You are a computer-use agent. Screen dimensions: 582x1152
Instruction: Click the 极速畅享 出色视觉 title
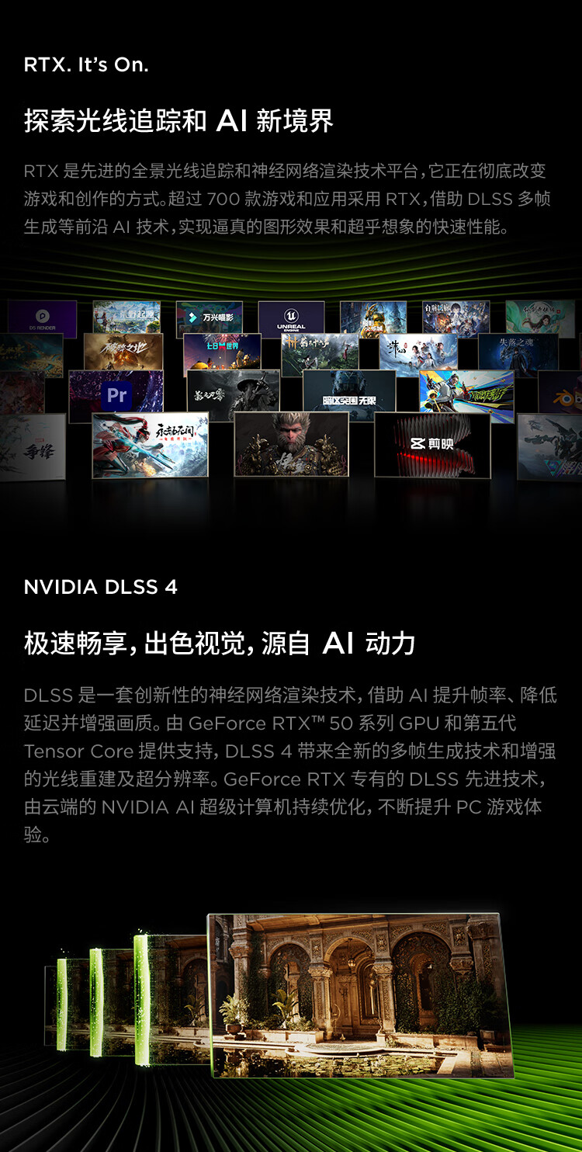tap(220, 643)
